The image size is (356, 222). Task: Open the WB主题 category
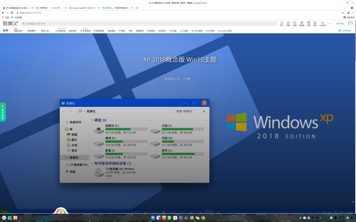pos(173,31)
